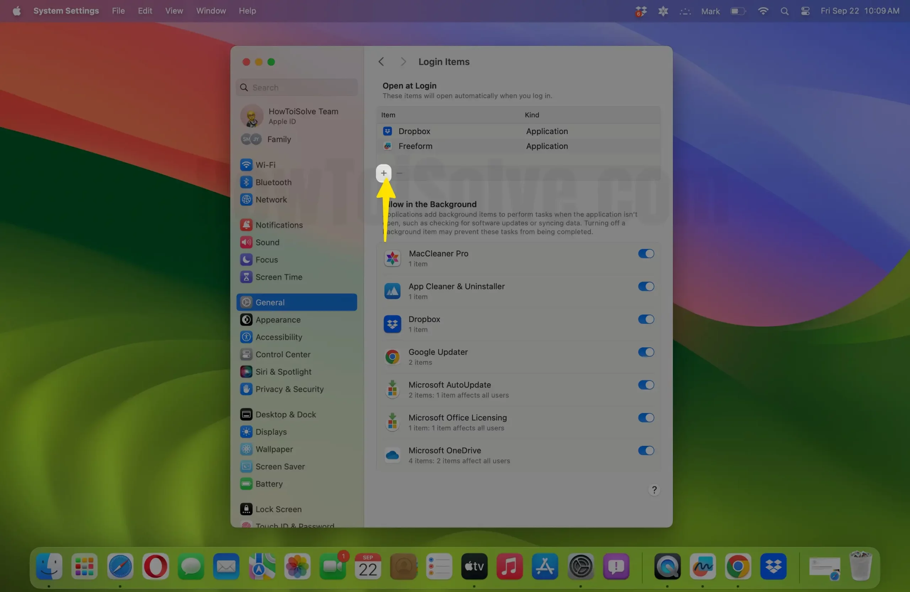Open Lock Screen settings
The height and width of the screenshot is (592, 910).
297,510
